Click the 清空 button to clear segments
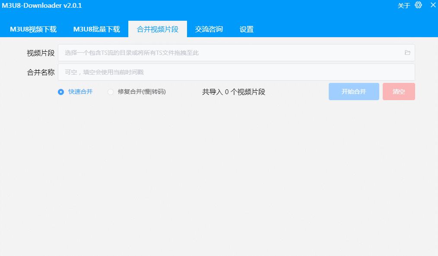 398,92
